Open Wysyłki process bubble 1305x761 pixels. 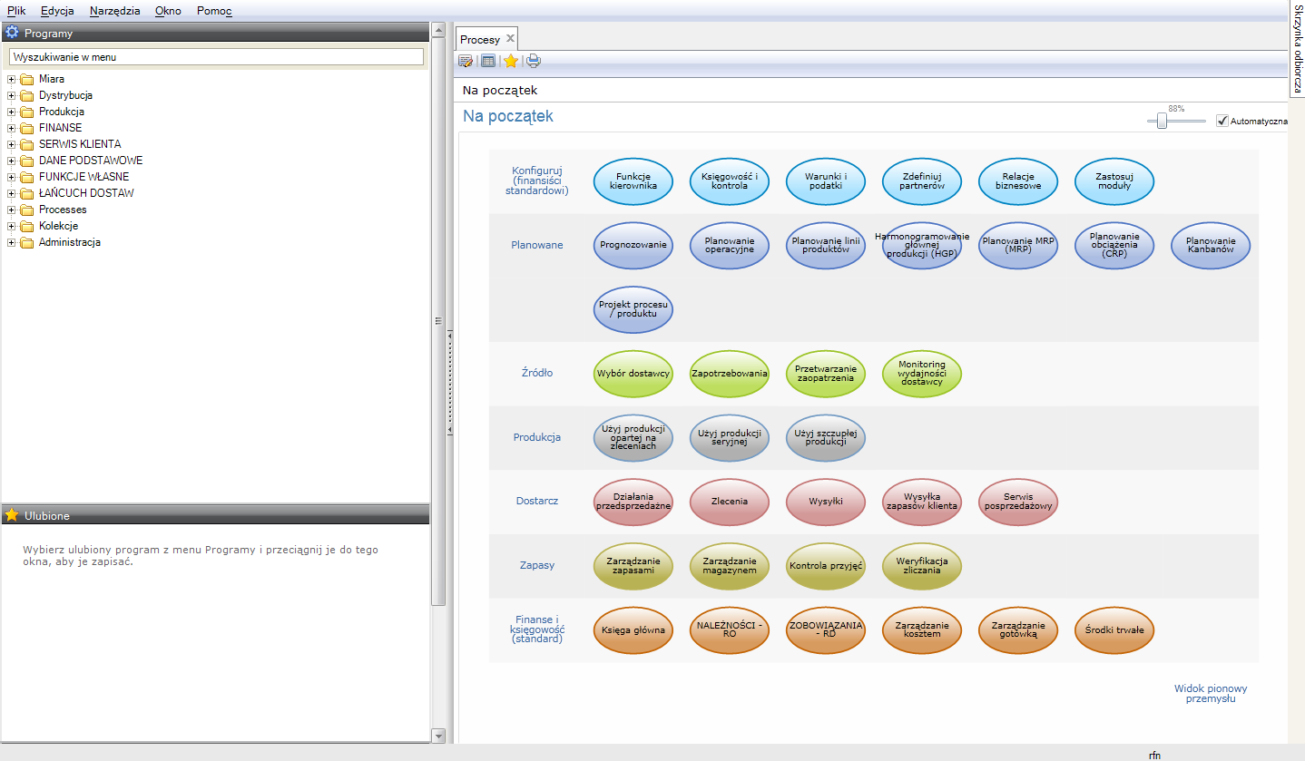(x=826, y=502)
